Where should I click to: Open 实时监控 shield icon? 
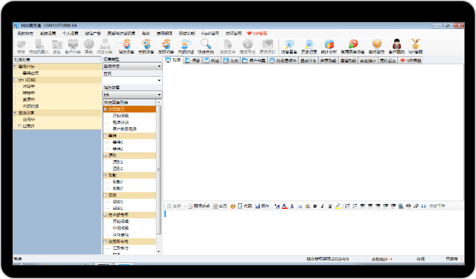point(376,45)
